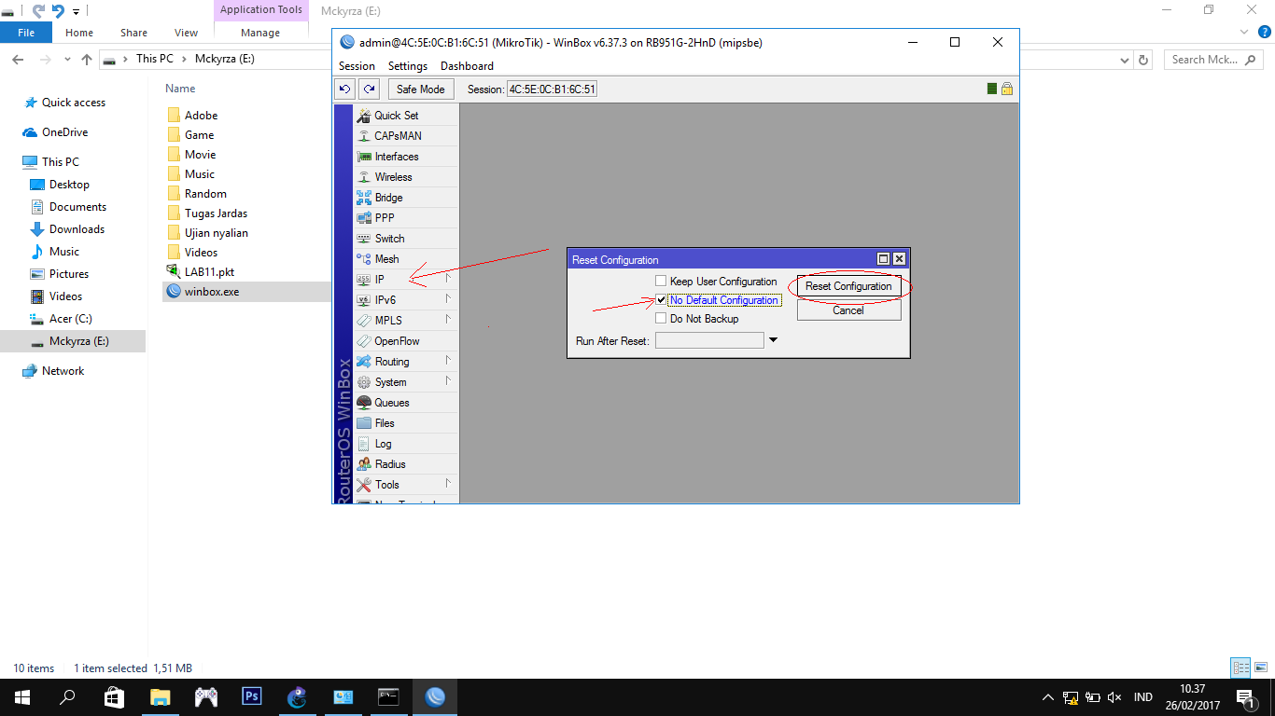This screenshot has height=716, width=1275.
Task: Open Quick Set in WinBox sidebar
Action: click(396, 115)
